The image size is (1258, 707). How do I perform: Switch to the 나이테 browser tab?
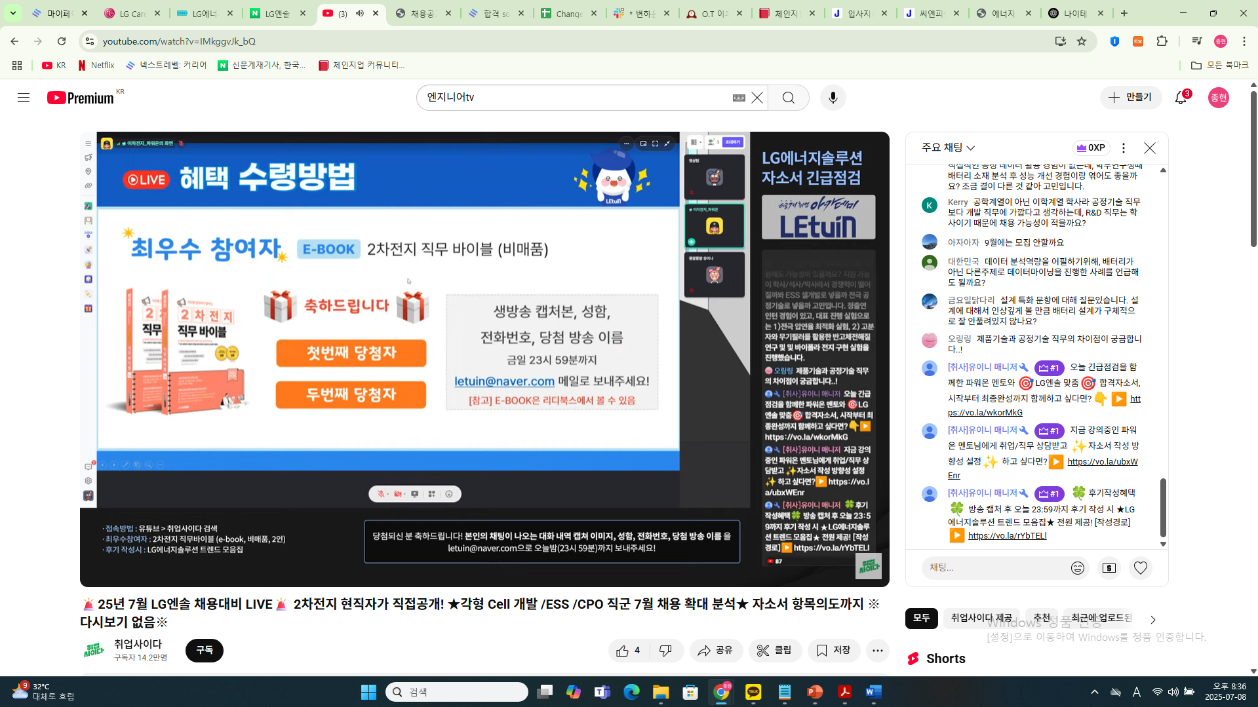(1076, 13)
